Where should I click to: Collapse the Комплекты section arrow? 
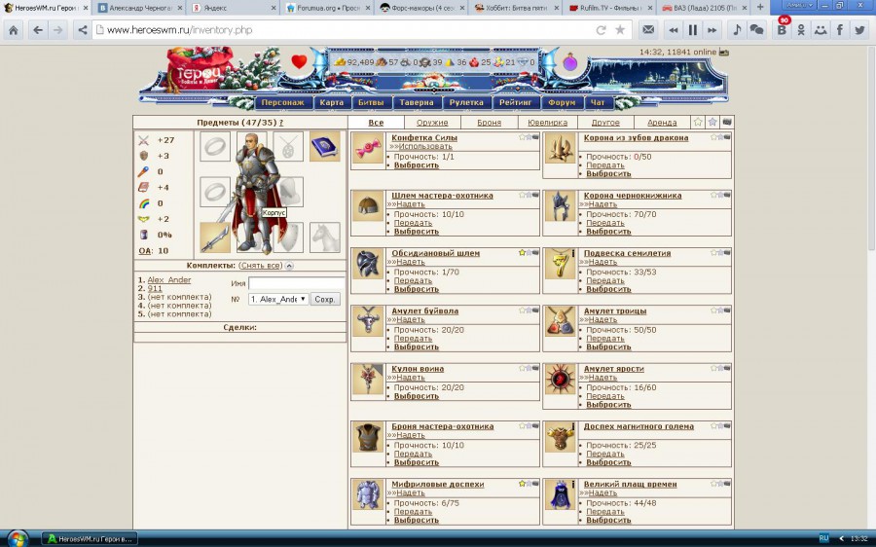click(289, 266)
